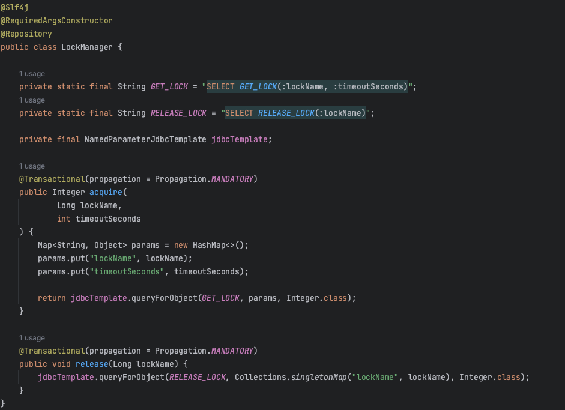
Task: Click MANDATORY in the annotation above the release method
Action: point(232,351)
